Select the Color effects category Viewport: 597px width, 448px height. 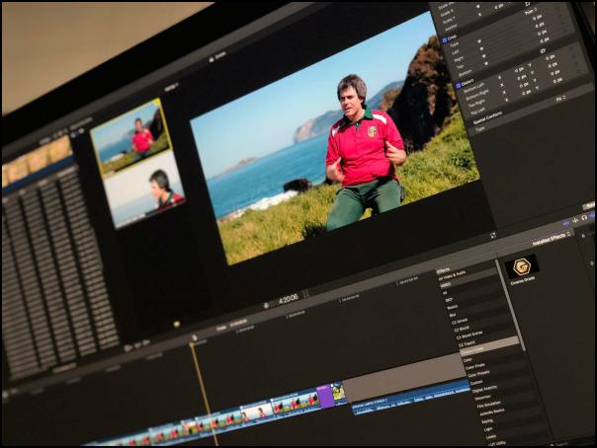point(468,359)
